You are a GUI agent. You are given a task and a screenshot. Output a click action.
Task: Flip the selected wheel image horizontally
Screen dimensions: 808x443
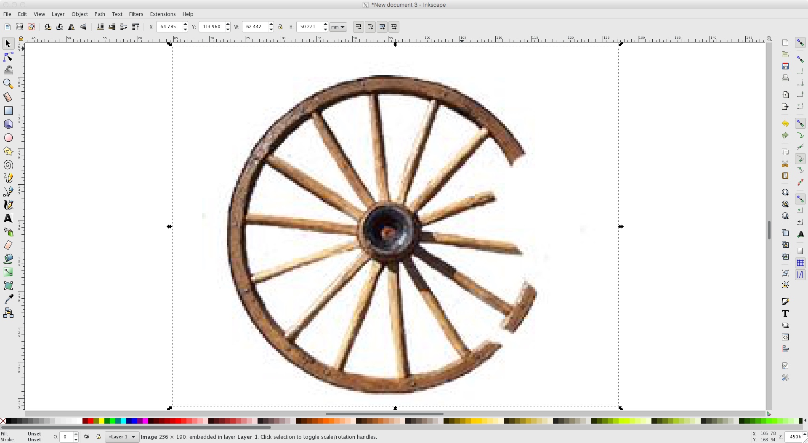pyautogui.click(x=72, y=27)
